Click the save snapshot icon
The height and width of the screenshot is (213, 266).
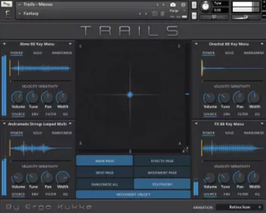(x=154, y=13)
